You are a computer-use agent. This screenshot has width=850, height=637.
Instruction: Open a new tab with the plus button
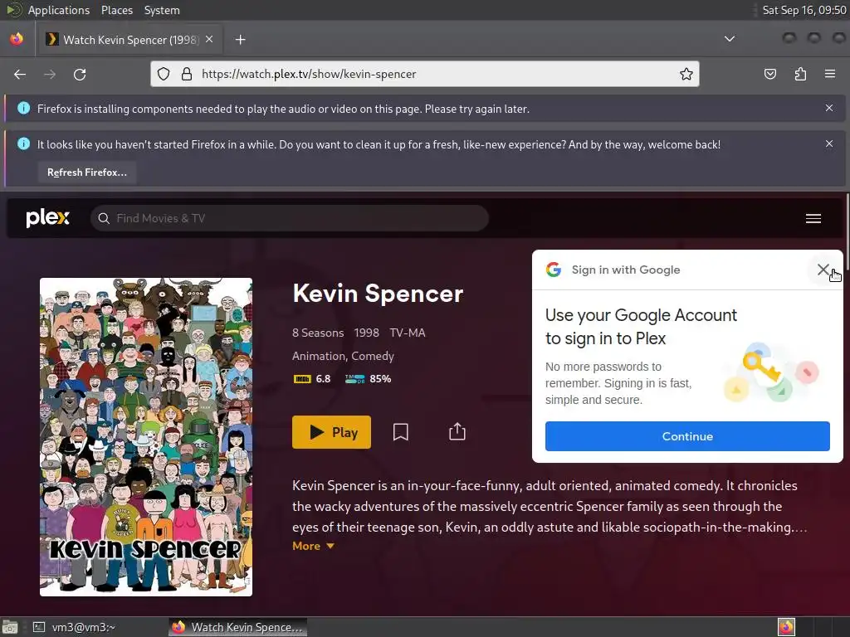240,40
